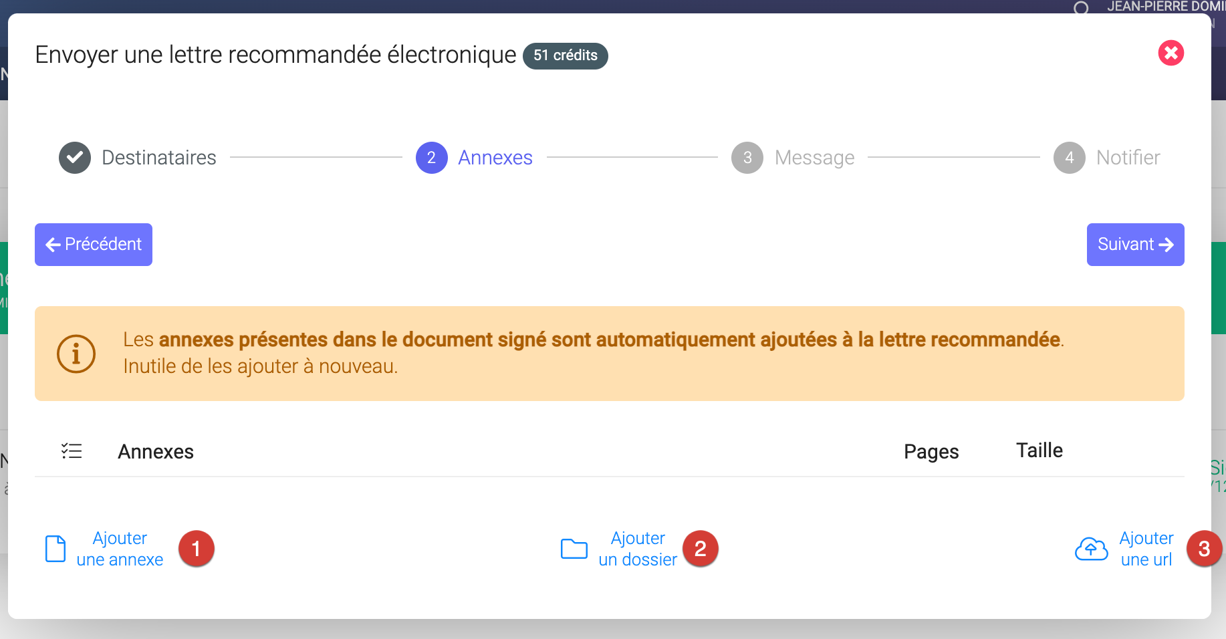
Task: Open the Message step label
Action: tap(814, 158)
